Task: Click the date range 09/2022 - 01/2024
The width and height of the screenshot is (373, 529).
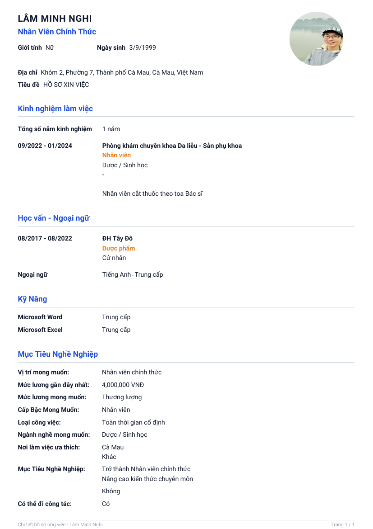Action: click(45, 146)
